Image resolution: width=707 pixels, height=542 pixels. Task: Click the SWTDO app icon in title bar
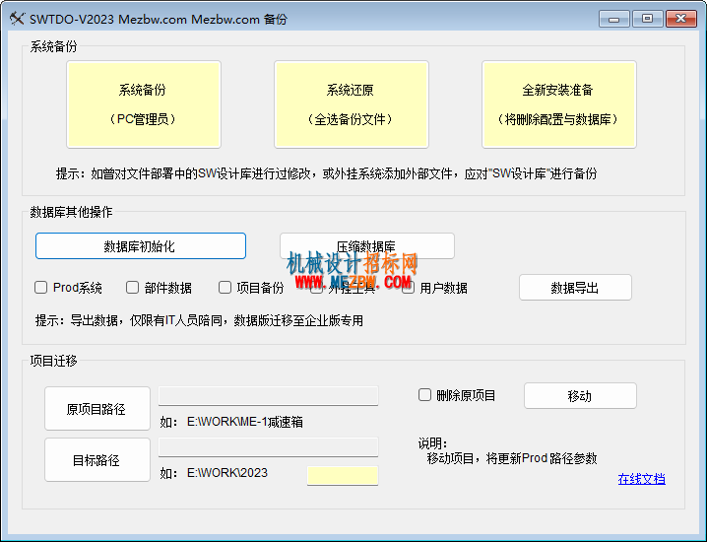(17, 19)
